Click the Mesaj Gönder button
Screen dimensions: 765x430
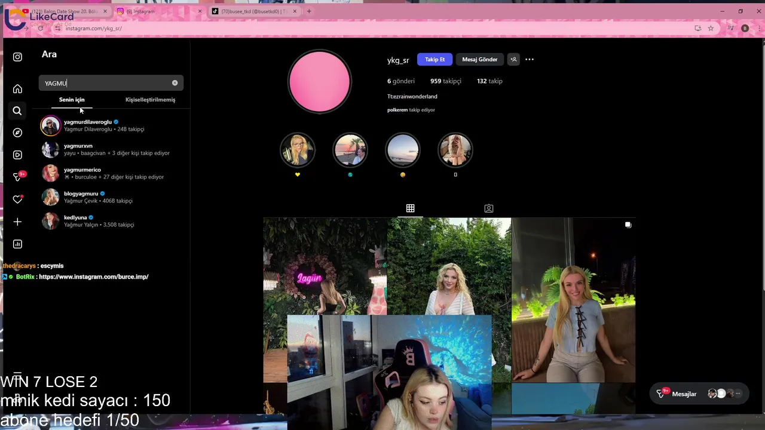click(x=479, y=59)
